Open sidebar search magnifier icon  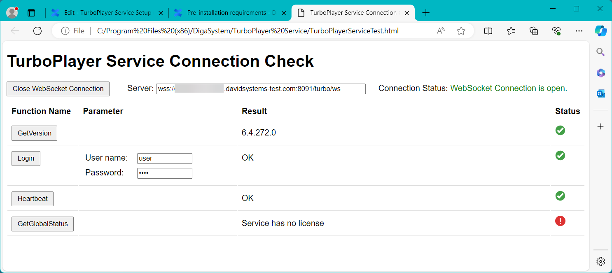pyautogui.click(x=600, y=52)
